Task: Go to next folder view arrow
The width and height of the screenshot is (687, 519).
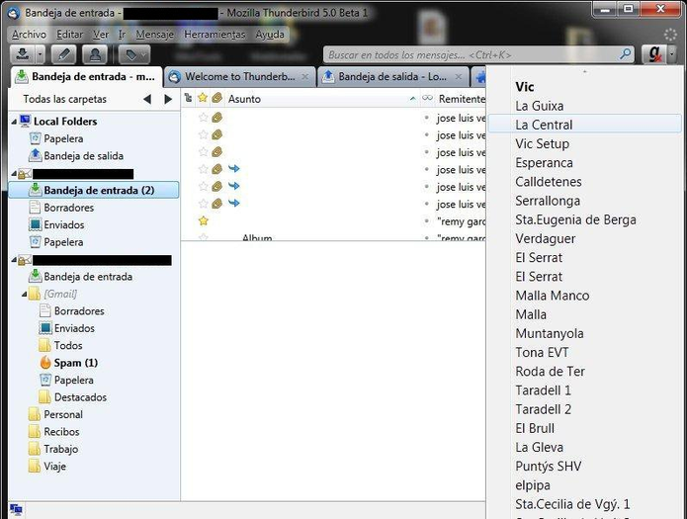Action: 168,99
